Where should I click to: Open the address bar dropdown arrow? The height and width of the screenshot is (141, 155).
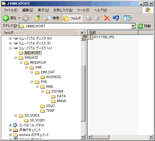point(133,26)
